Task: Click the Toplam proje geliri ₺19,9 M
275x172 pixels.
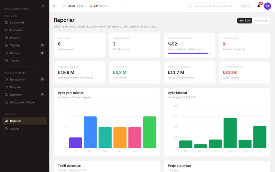Action: coord(66,72)
